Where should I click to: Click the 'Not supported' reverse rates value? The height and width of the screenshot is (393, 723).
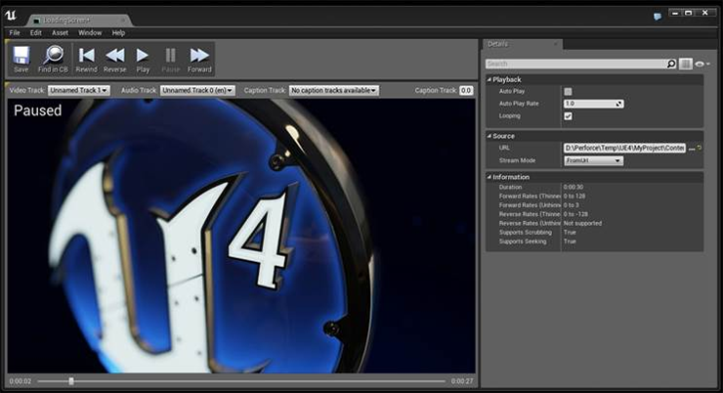tap(582, 223)
